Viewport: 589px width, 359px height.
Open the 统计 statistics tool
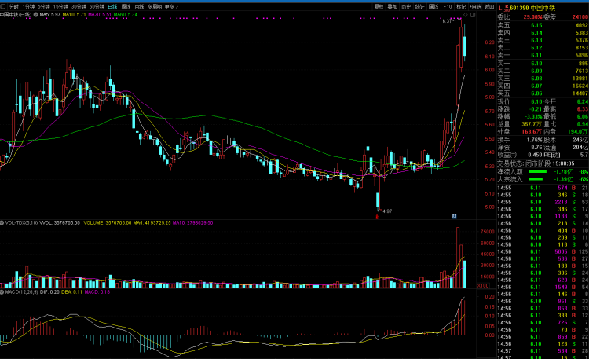tap(419, 6)
